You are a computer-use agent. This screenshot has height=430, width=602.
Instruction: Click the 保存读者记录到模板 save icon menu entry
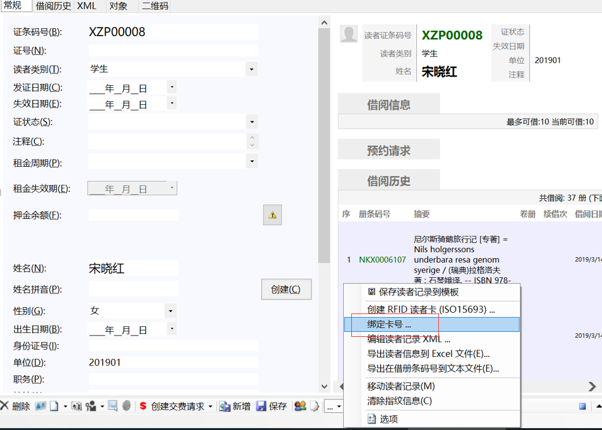[x=432, y=292]
